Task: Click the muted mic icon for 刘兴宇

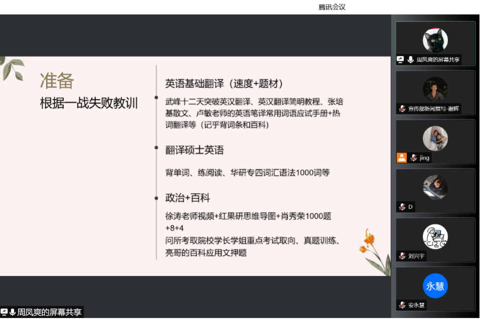Action: (402, 256)
